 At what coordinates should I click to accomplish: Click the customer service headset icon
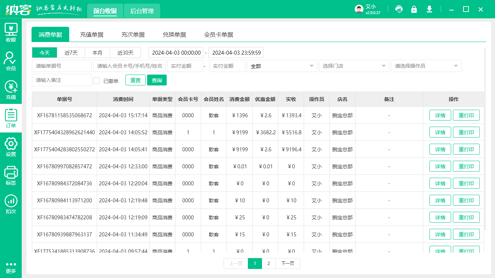399,9
